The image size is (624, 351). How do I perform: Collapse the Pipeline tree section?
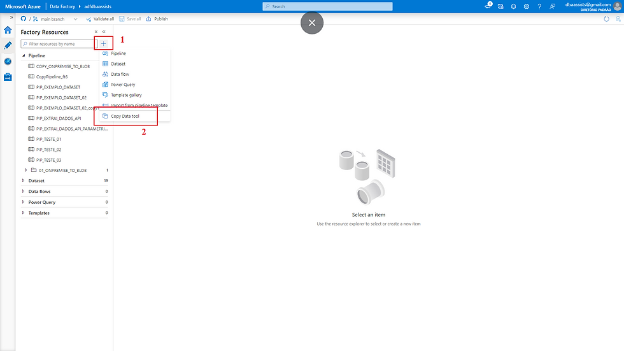coord(24,55)
